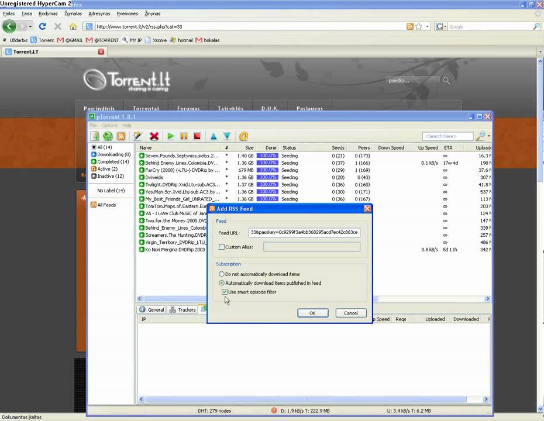
Task: Open MY IP bookmark
Action: (x=132, y=40)
